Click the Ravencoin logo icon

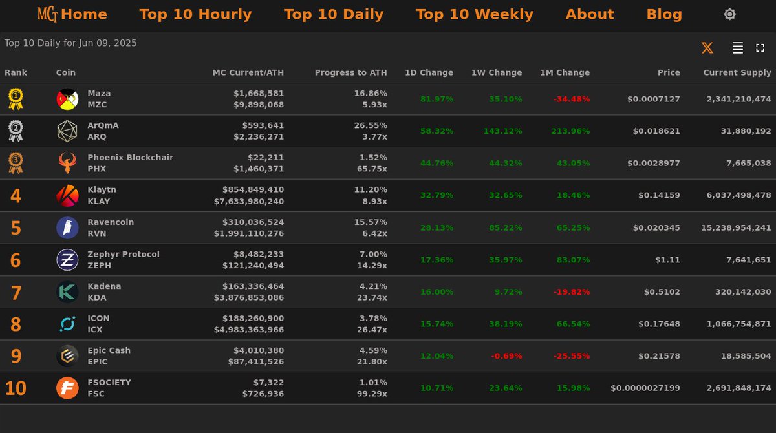[x=67, y=227]
